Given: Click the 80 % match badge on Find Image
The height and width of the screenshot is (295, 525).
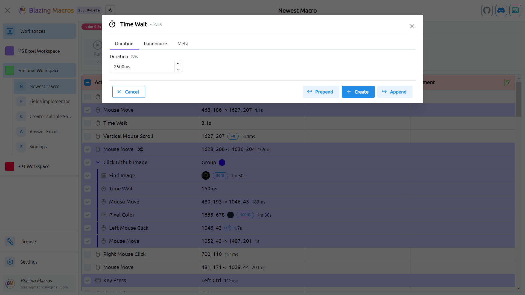Looking at the screenshot, I should (220, 176).
